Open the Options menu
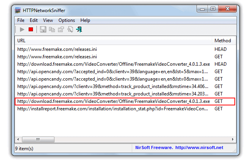 (67, 20)
